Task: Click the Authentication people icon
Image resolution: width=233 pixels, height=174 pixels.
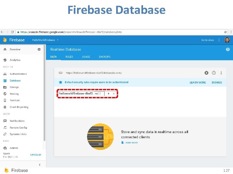Action: (5, 74)
